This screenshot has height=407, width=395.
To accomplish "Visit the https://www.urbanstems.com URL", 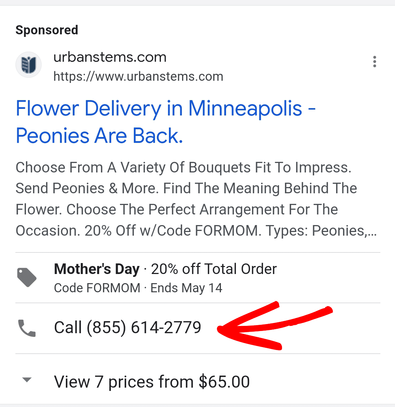I will coord(138,76).
